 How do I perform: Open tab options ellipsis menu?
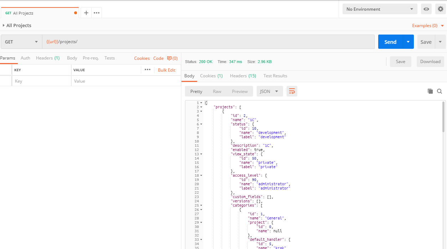(97, 13)
